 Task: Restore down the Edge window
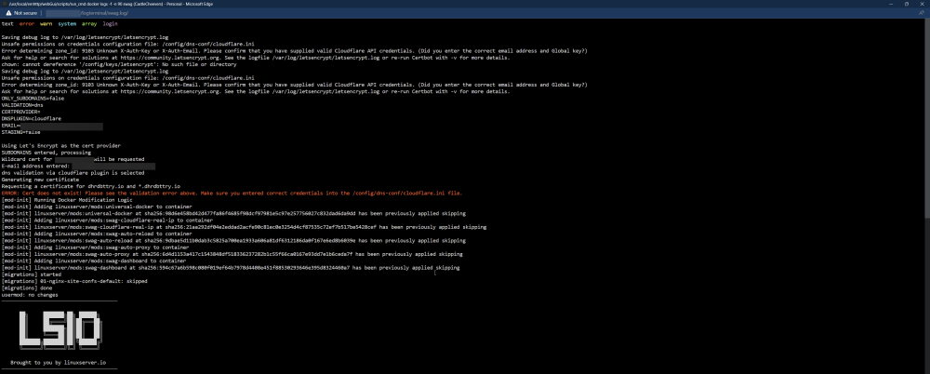pyautogui.click(x=906, y=4)
